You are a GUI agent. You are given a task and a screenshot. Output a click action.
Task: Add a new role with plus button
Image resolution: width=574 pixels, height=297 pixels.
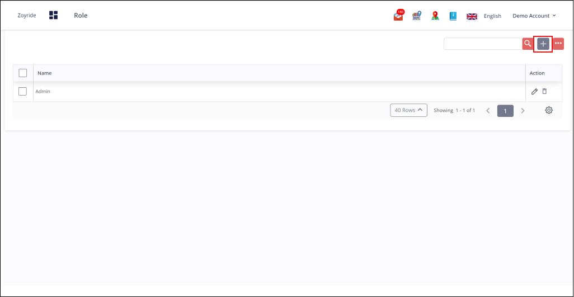coord(543,44)
